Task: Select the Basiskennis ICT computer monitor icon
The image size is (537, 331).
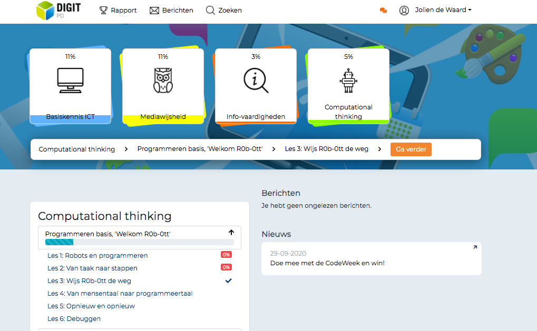Action: click(70, 81)
